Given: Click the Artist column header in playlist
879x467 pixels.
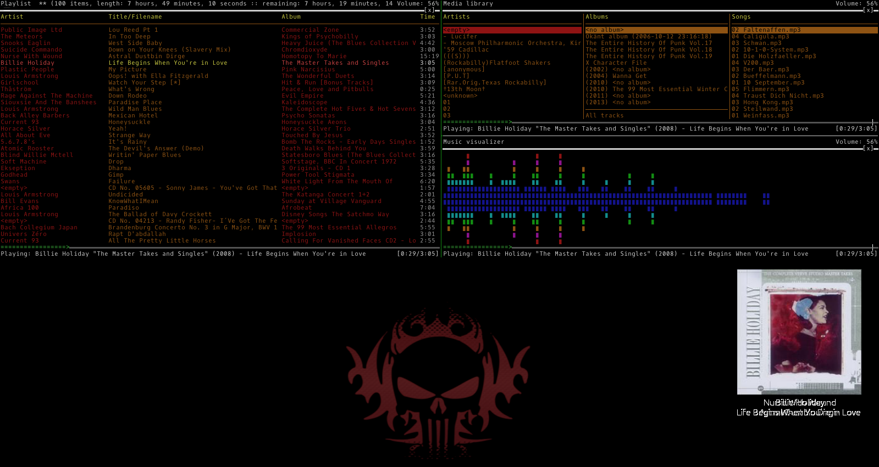Looking at the screenshot, I should [x=12, y=17].
